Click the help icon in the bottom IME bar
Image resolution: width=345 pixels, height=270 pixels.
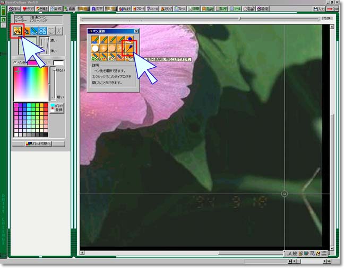317,254
